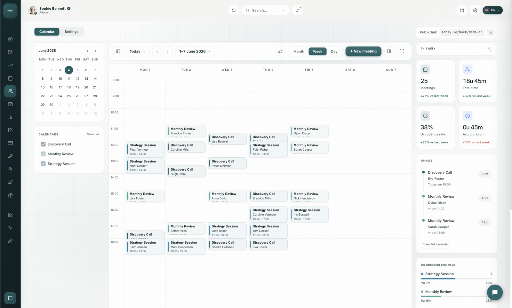Expand the search dropdown arrow
This screenshot has width=512, height=308.
pos(283,11)
